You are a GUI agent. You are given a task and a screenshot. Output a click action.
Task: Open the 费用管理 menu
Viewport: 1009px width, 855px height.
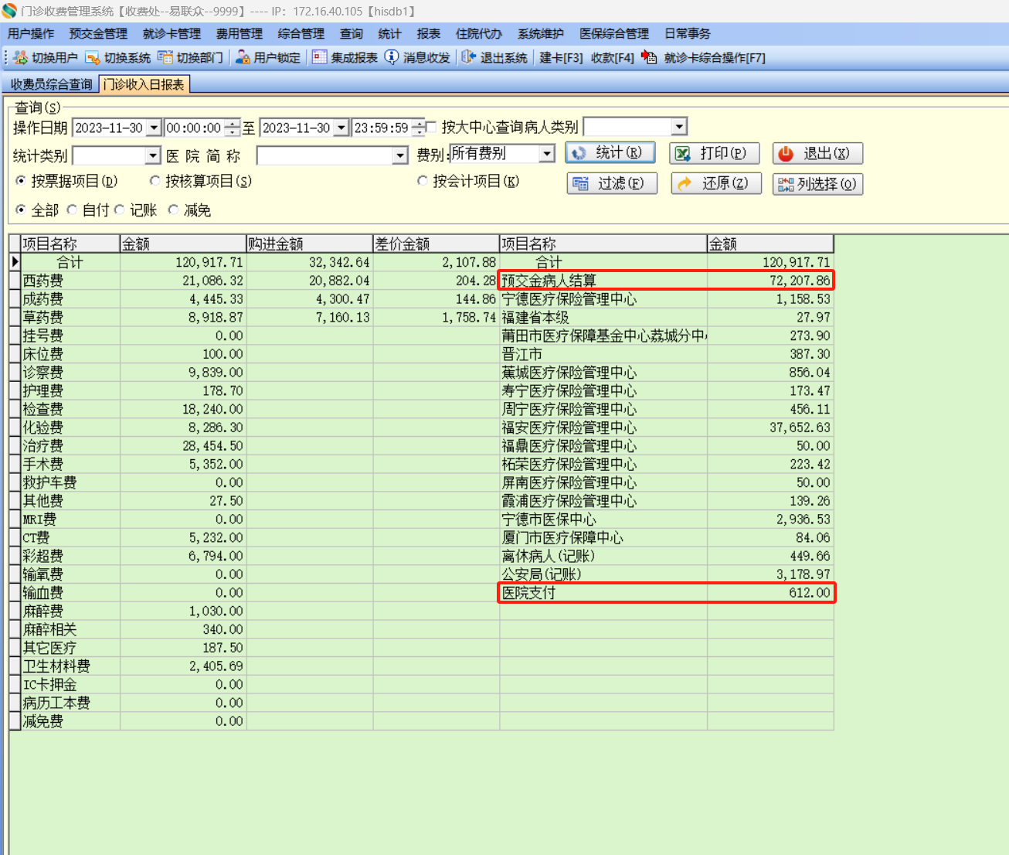(x=240, y=34)
